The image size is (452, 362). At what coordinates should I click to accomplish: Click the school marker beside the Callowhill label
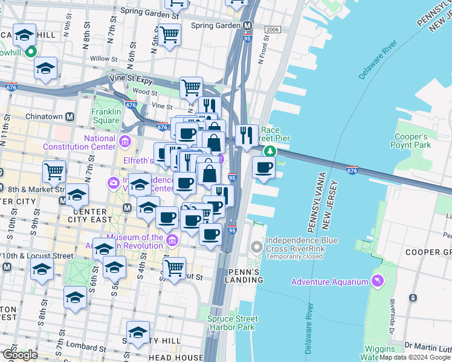pyautogui.click(x=25, y=36)
